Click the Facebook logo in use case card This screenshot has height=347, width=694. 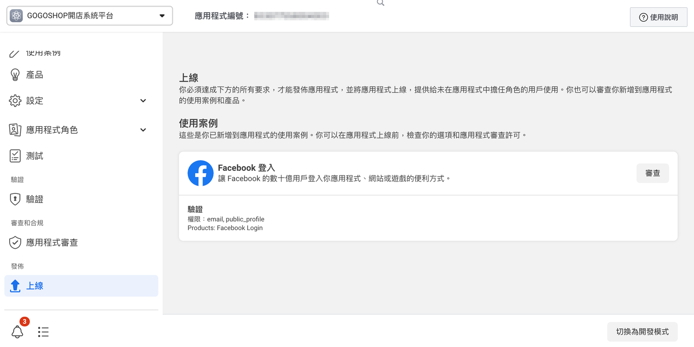(200, 173)
